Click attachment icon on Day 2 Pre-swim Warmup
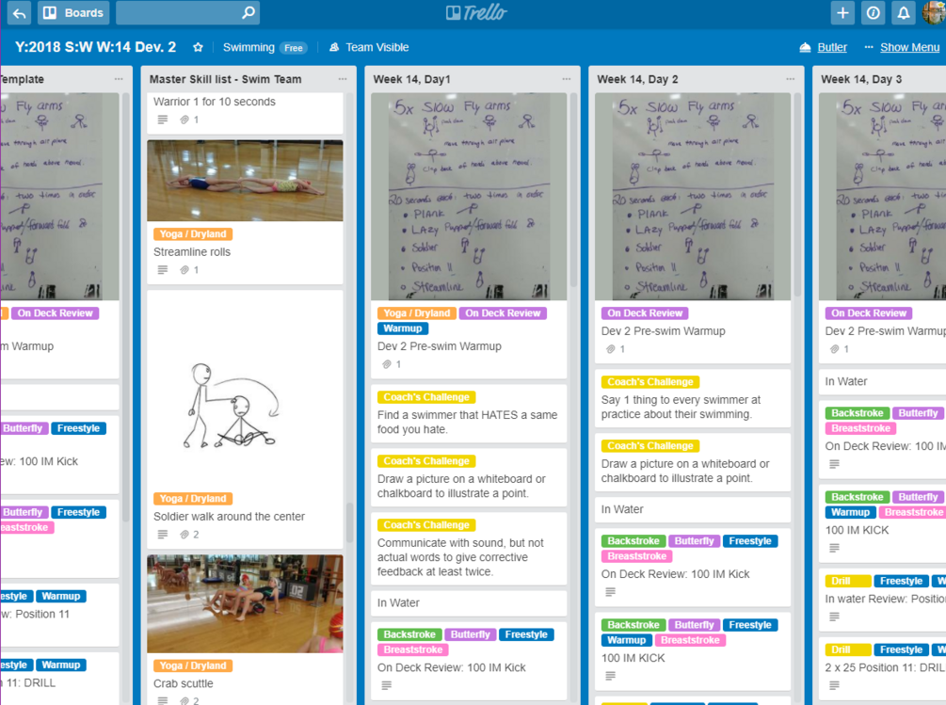Image resolution: width=946 pixels, height=705 pixels. coord(611,349)
